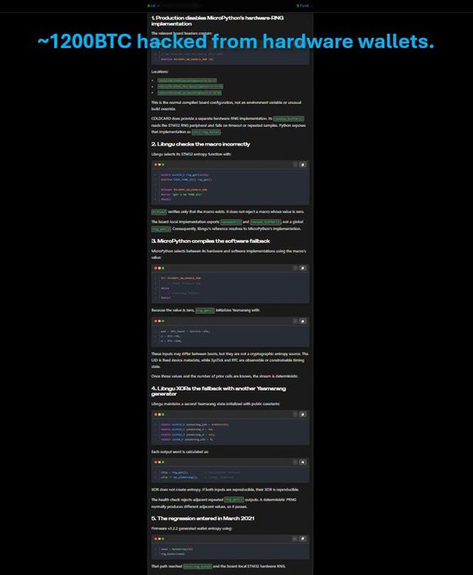Click small button beside copy icon in the Firmware v3.2.2 block
This screenshot has height=575, width=473.
[295, 539]
